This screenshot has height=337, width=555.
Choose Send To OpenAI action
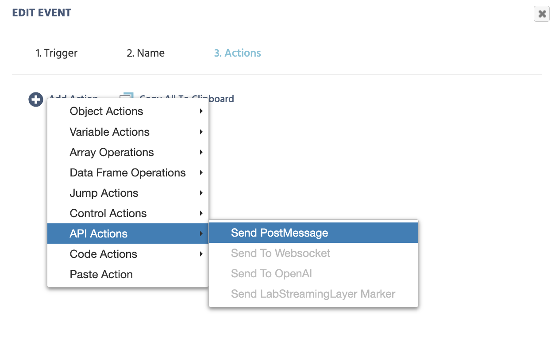tap(313, 273)
